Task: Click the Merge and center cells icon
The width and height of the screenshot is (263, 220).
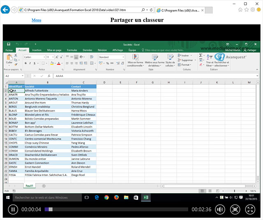Action: coord(92,63)
